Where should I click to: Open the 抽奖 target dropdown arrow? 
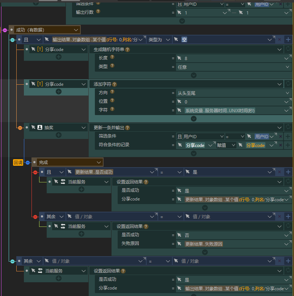point(84,128)
